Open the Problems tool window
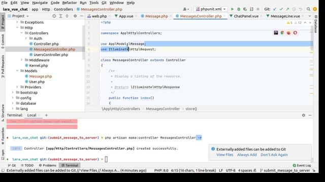The width and height of the screenshot is (325, 182). 47,165
